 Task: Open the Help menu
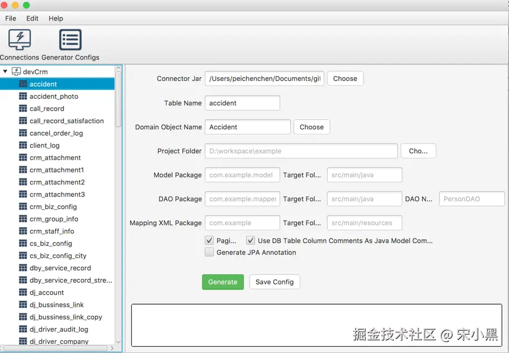click(x=56, y=18)
